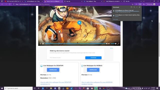
Task: Click the address bar URL field
Action: (71, 4)
